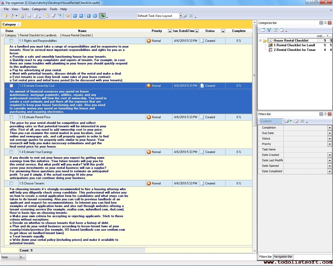Click the eraser clear-filter icon in Filters Bar
Viewport: 333px width, 266px height.
pyautogui.click(x=296, y=121)
